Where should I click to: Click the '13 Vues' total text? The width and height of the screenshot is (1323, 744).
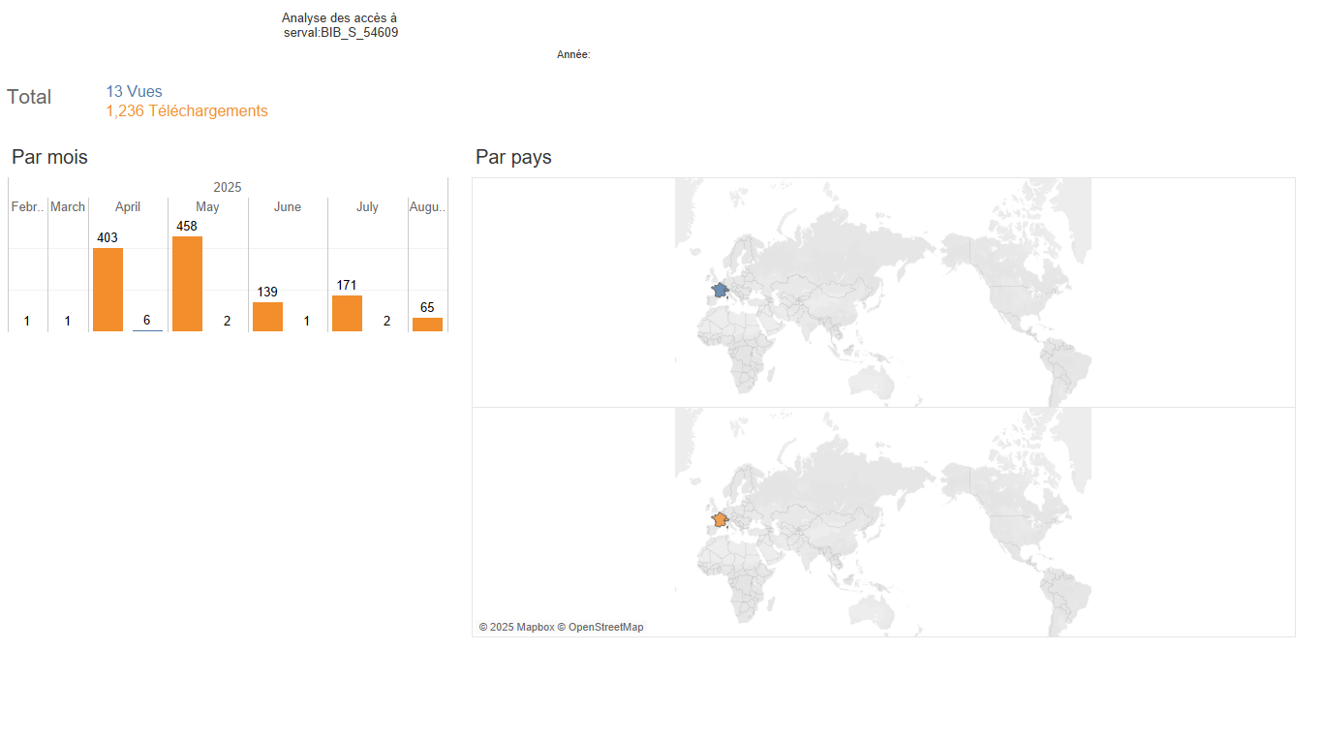134,92
